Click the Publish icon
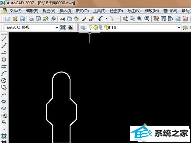The height and width of the screenshot is (143, 191). (x=46, y=19)
